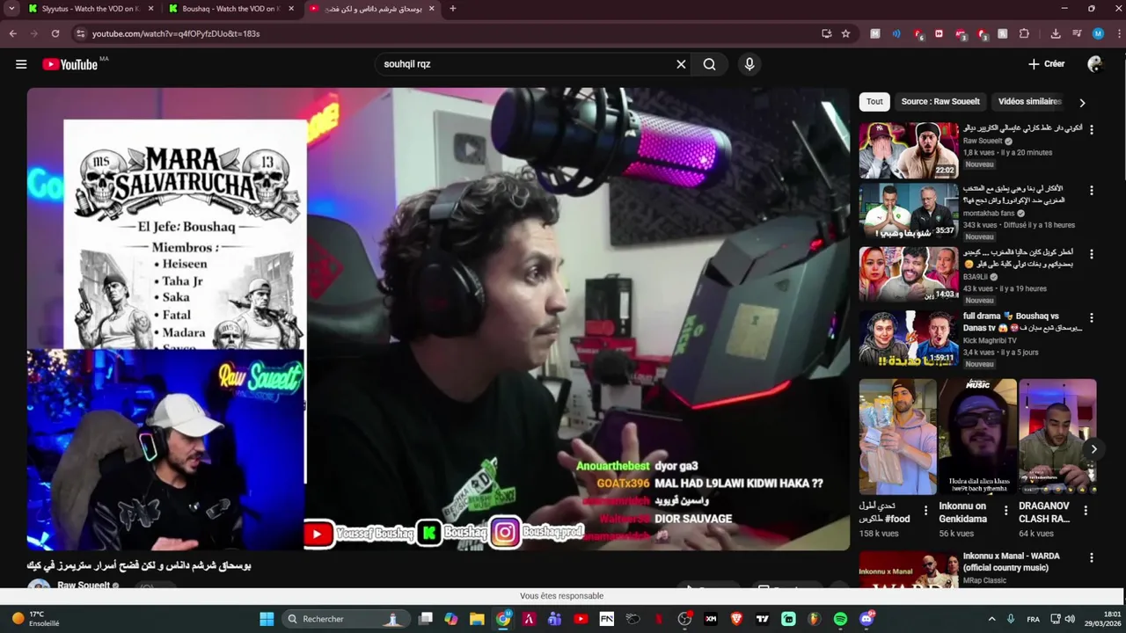The height and width of the screenshot is (633, 1126).
Task: Switch to the Boushaq Kick VOD tab
Action: [230, 9]
